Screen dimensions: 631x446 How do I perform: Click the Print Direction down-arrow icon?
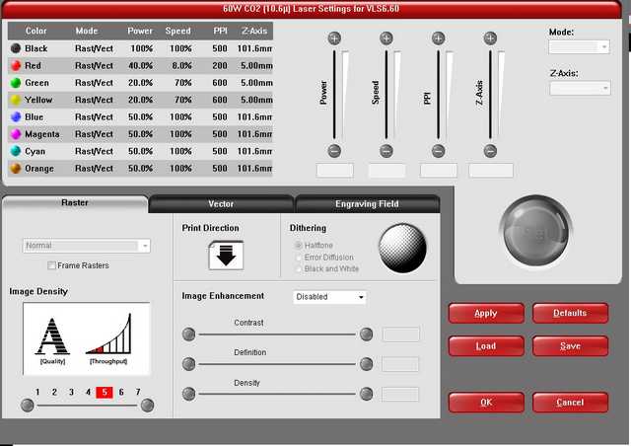[x=226, y=255]
